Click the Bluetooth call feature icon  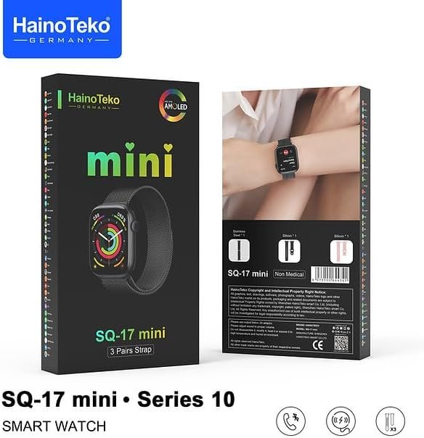tap(291, 421)
